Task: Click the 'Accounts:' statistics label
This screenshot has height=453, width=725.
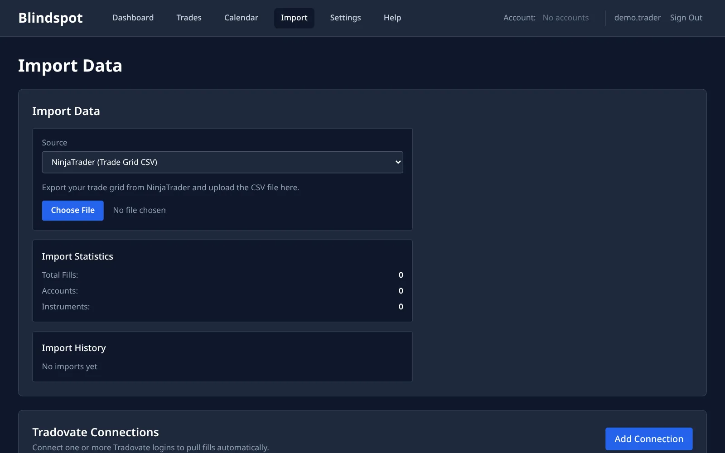Action: click(60, 291)
